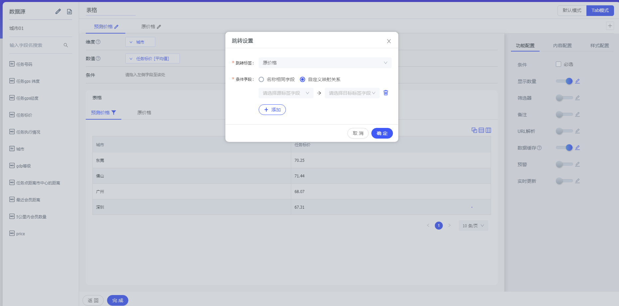
Task: Delete the mapping row with trash icon
Action: tap(386, 93)
